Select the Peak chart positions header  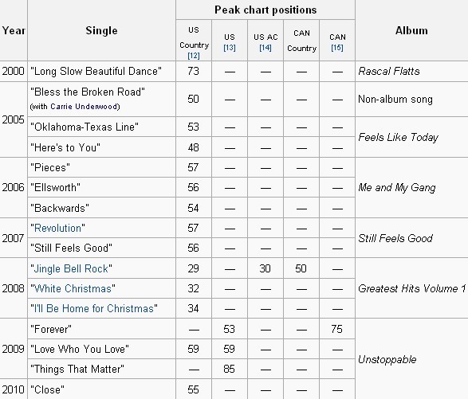point(265,10)
